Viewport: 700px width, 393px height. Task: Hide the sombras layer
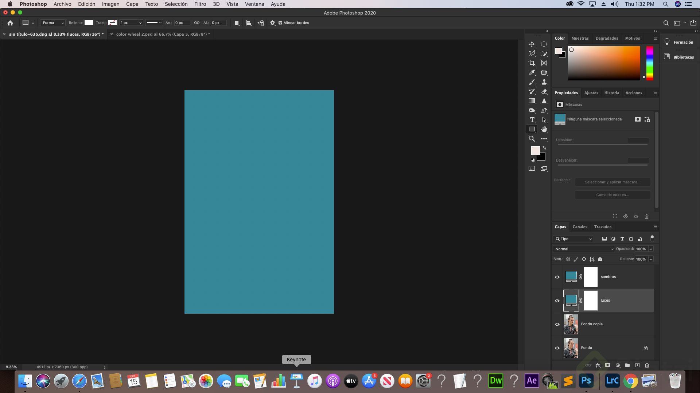click(557, 277)
